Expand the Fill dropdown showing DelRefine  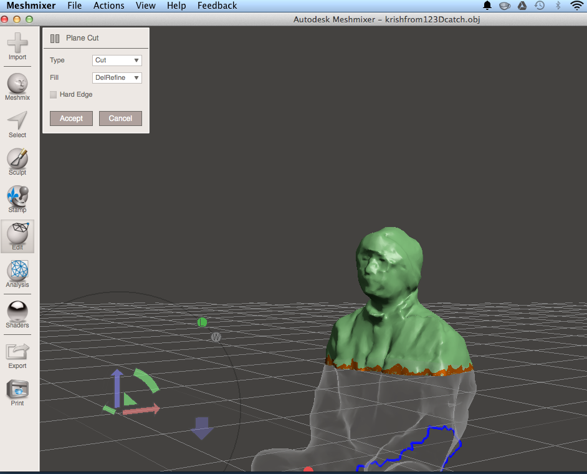(117, 77)
